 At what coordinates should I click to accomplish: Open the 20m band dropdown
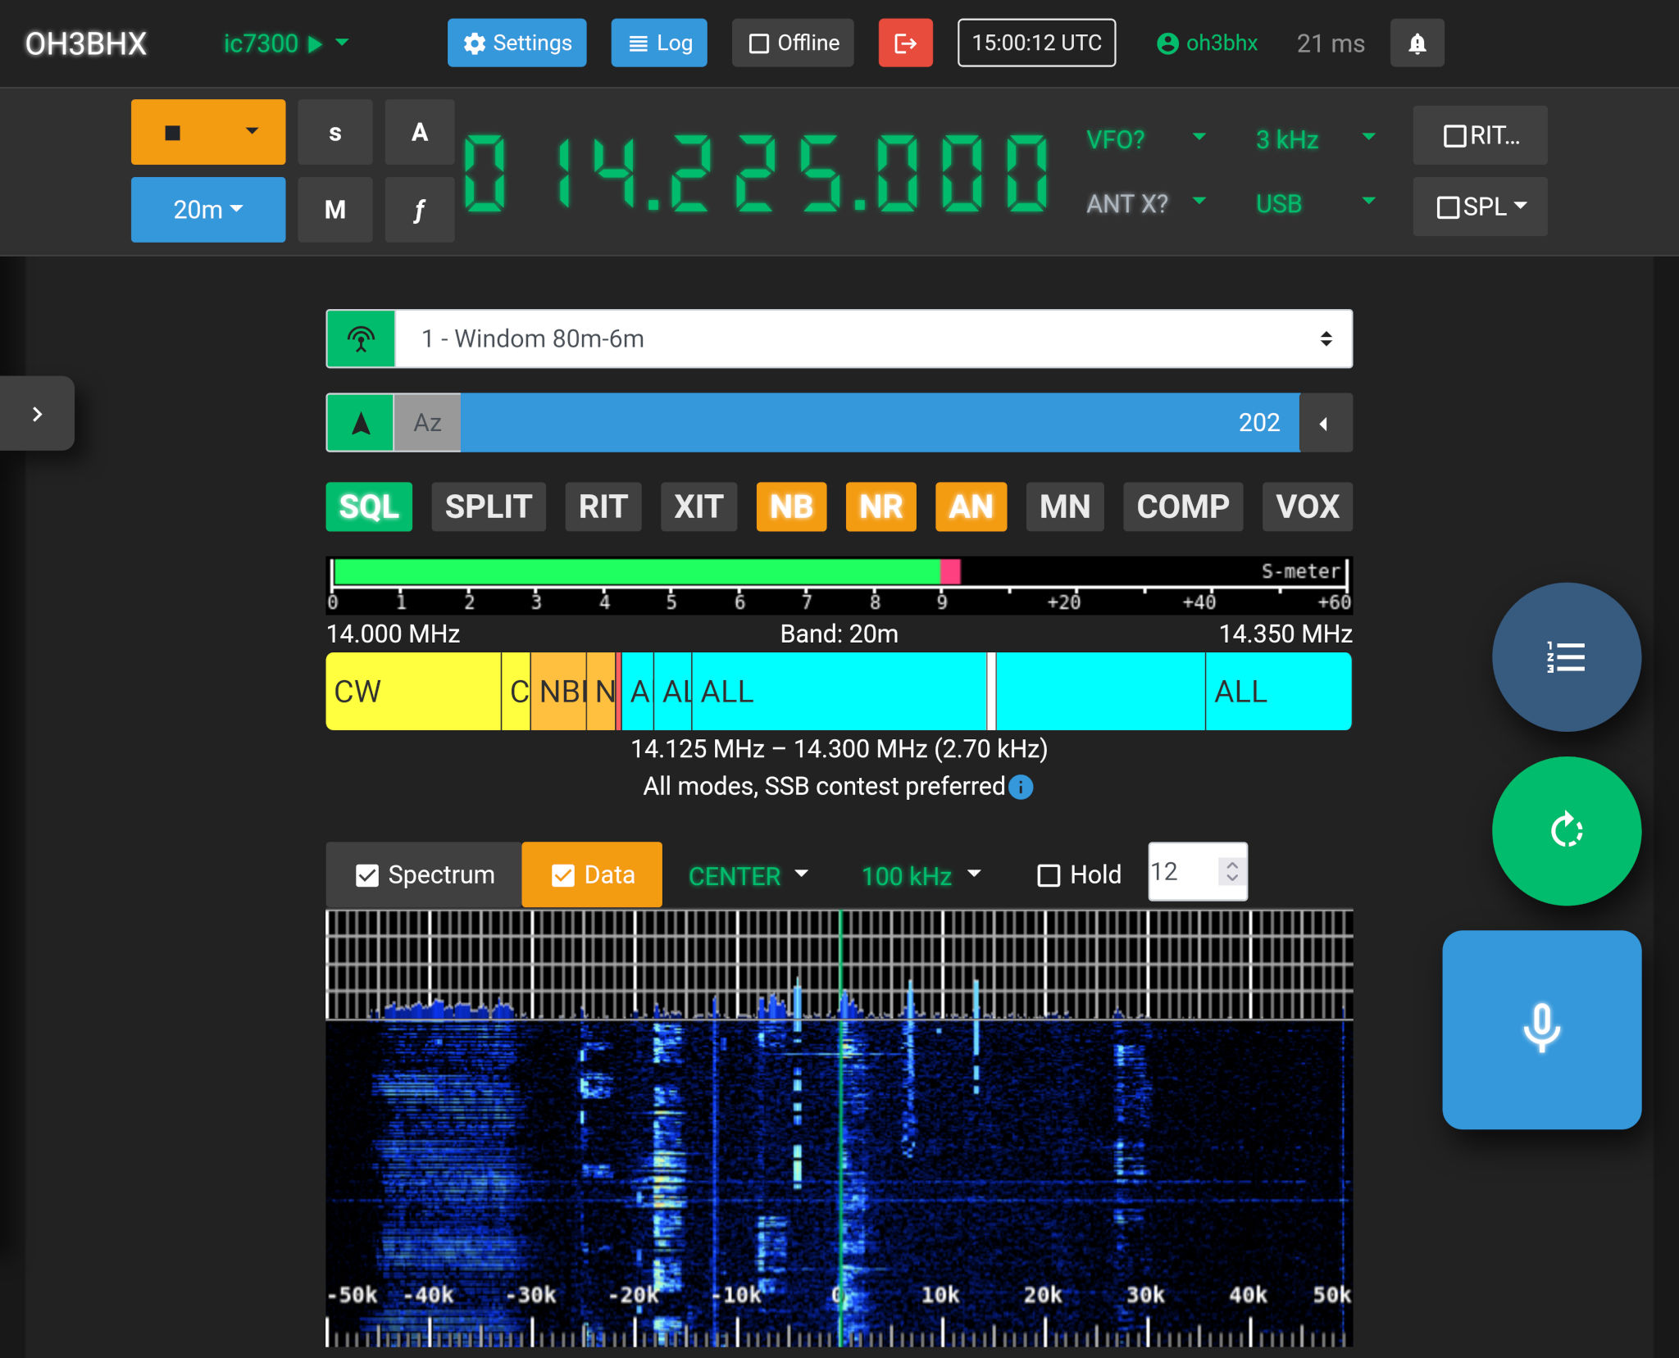click(x=207, y=209)
